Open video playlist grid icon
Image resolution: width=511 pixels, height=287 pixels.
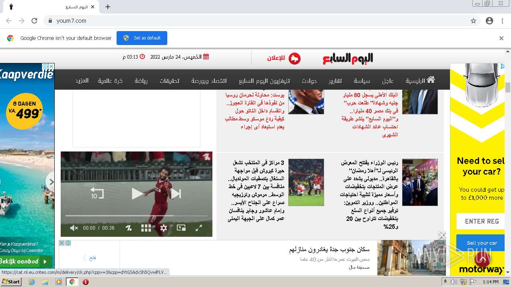pos(146,228)
